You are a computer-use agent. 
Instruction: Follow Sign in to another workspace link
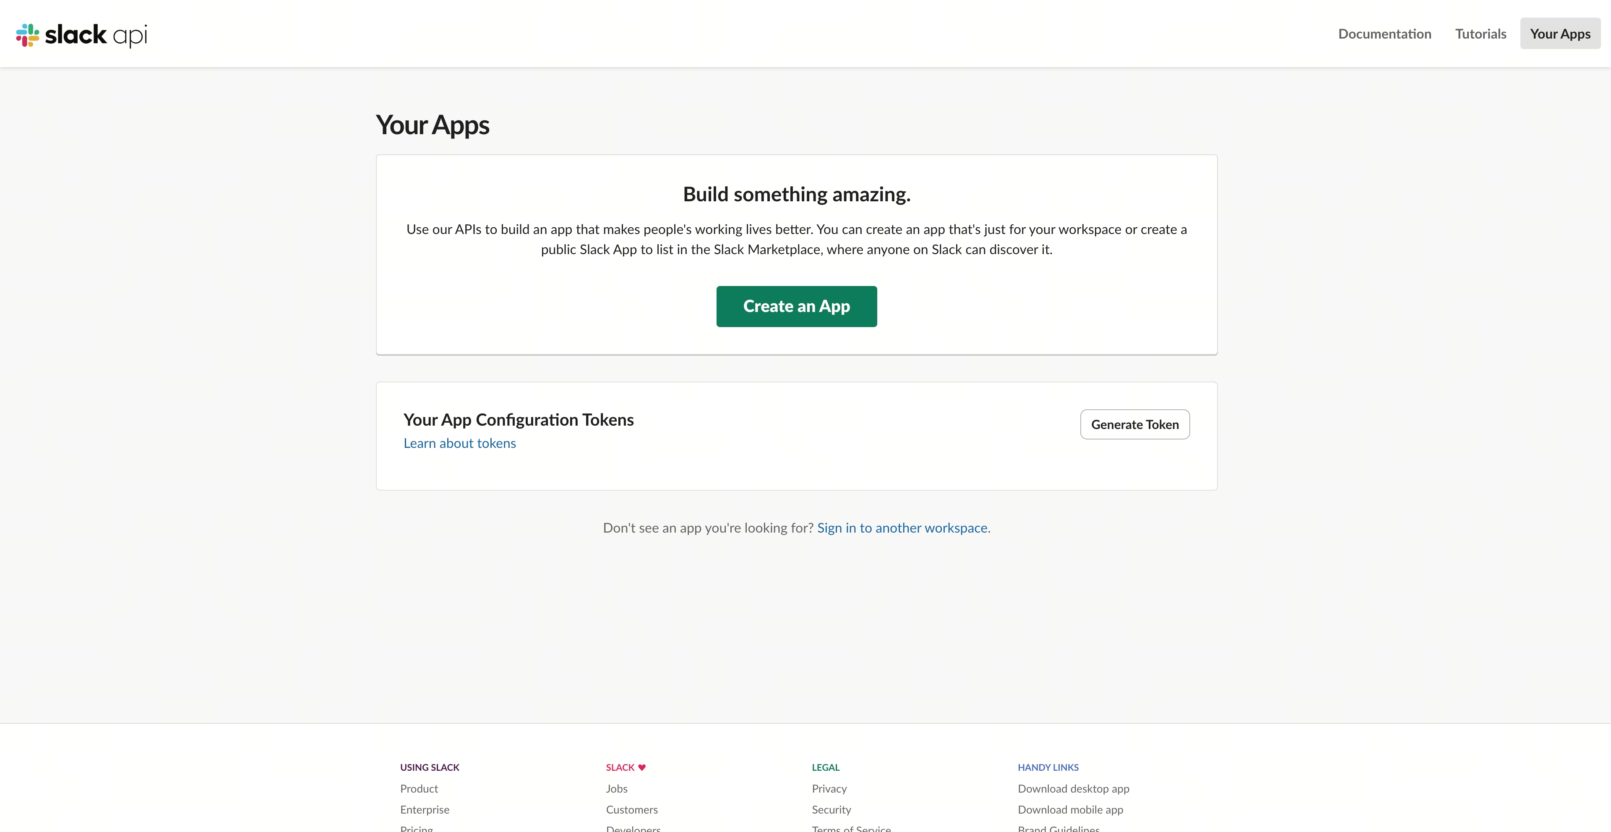(902, 528)
